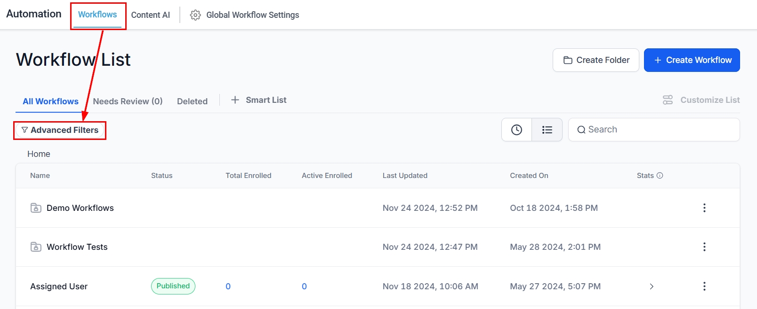Screen dimensions: 757x309
Task: Open Demo Workflows three-dot menu
Action: pos(704,208)
